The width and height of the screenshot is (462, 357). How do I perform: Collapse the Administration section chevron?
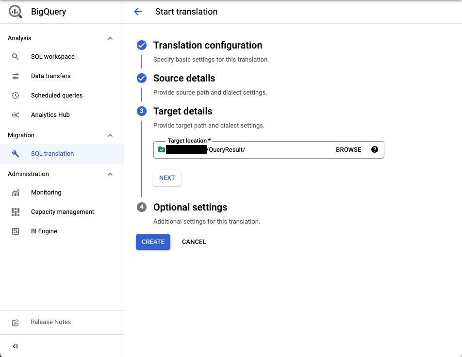tap(110, 174)
